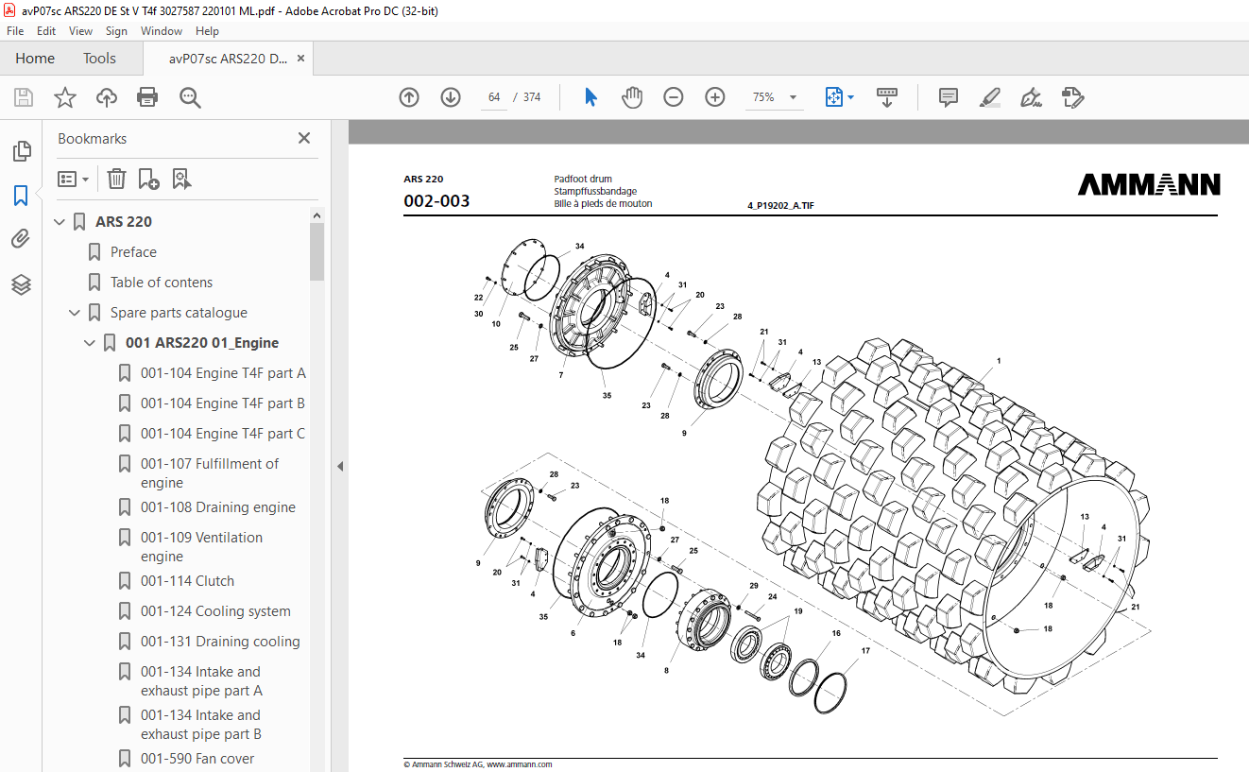Switch to the Home tab

(35, 59)
